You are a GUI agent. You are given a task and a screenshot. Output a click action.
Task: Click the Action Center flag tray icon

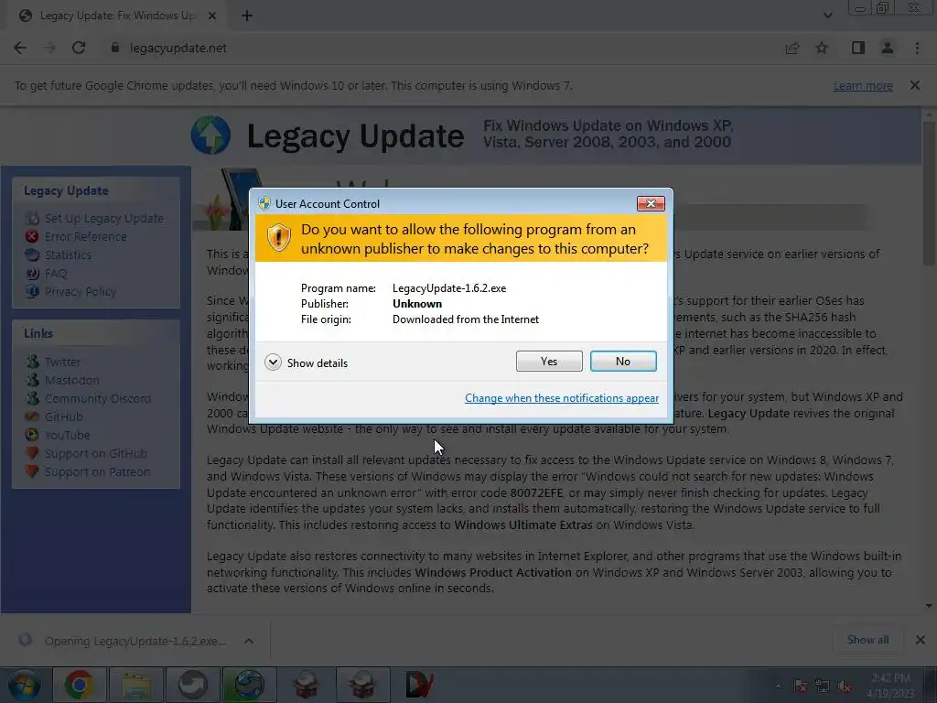(x=800, y=687)
